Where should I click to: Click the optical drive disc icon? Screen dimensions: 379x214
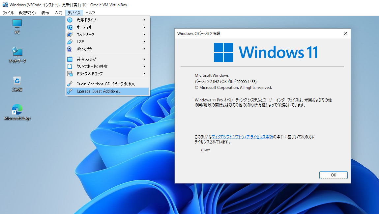[70, 20]
